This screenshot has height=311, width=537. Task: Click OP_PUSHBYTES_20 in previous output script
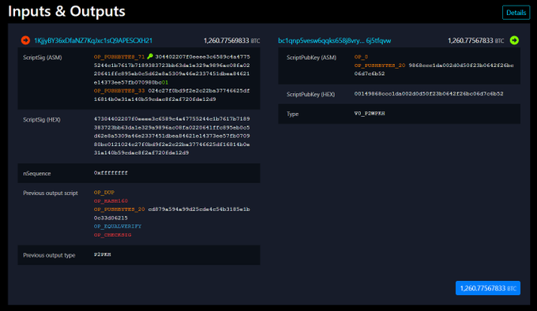pyautogui.click(x=119, y=209)
